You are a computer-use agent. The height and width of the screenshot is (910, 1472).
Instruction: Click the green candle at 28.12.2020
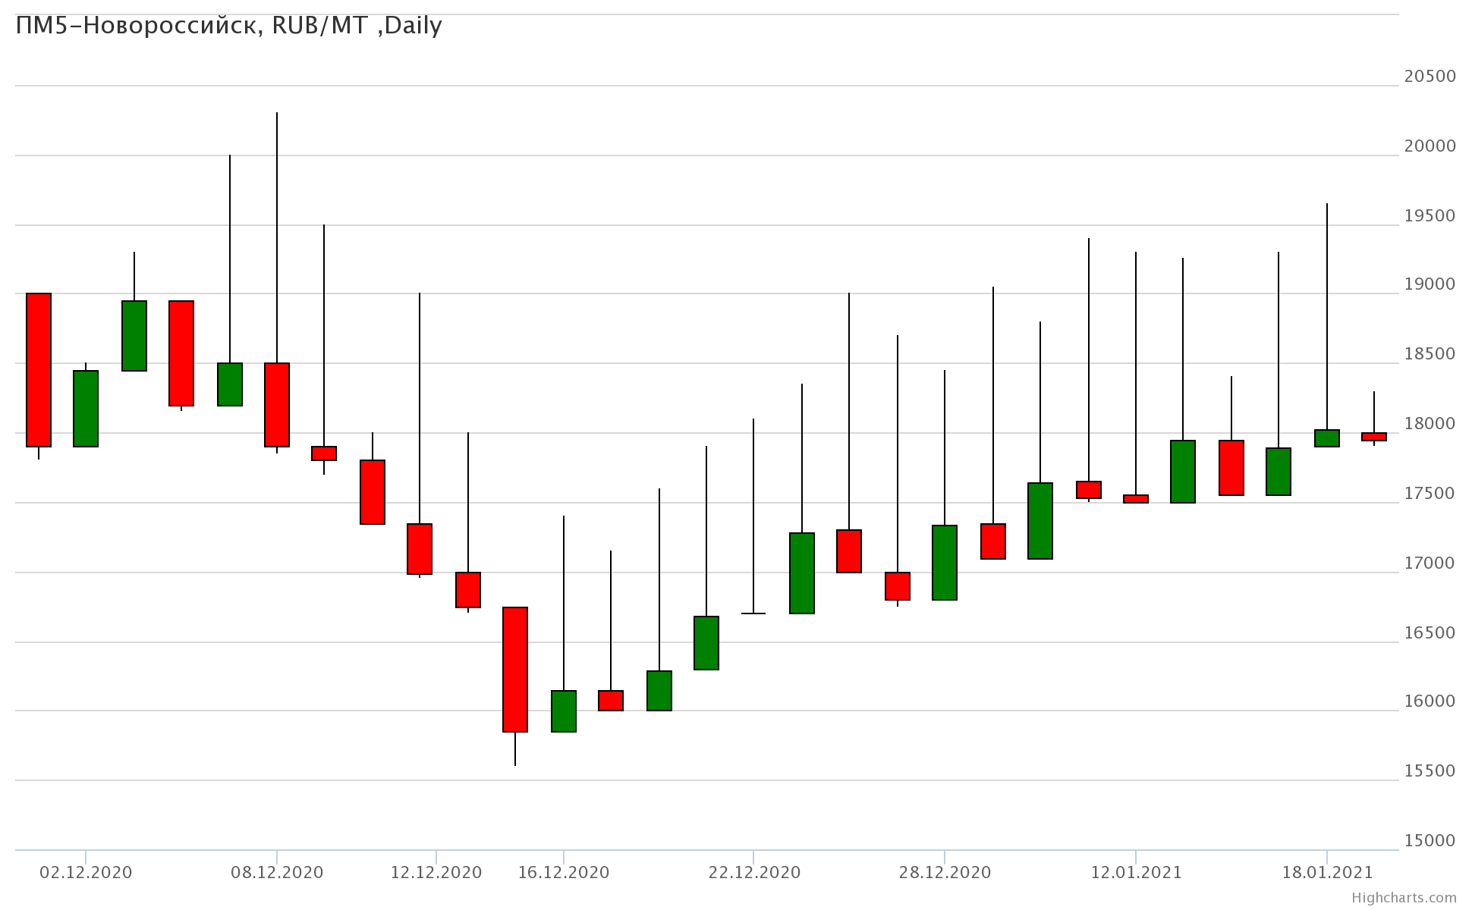[945, 563]
